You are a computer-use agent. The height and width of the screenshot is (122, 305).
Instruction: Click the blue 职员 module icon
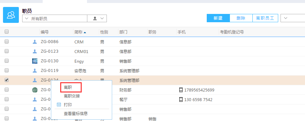tap(11, 15)
